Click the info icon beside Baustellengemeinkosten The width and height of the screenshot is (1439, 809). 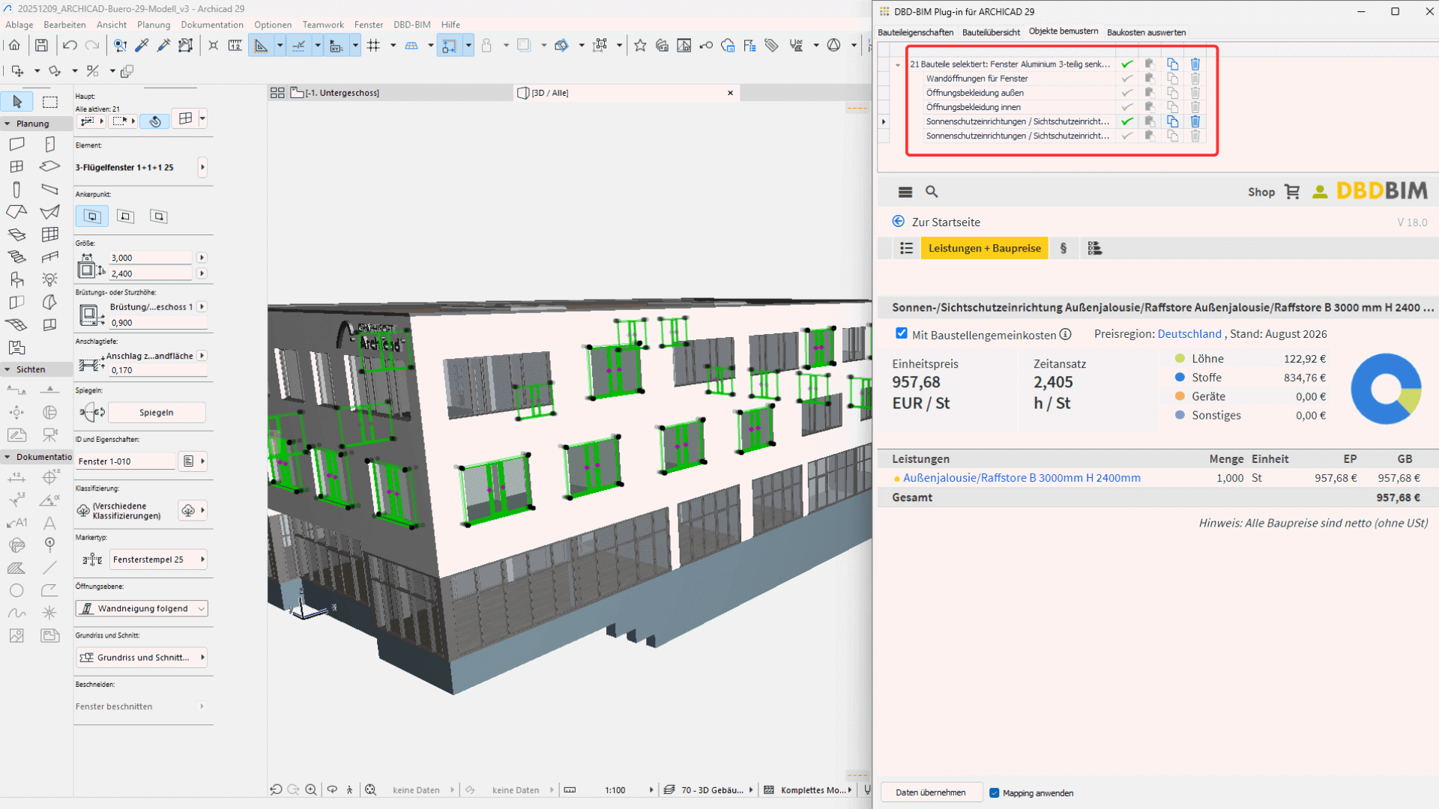coord(1066,334)
